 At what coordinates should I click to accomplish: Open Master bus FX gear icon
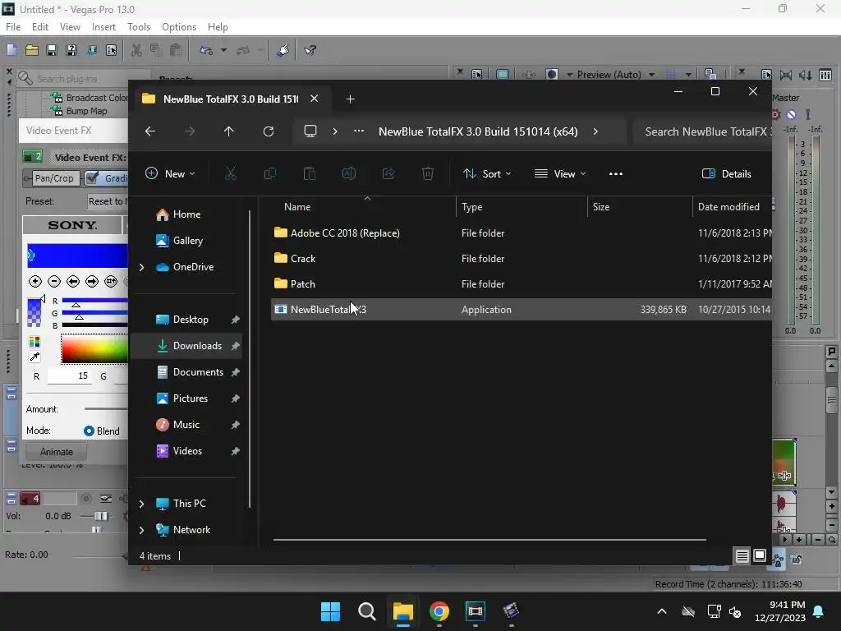[x=775, y=114]
